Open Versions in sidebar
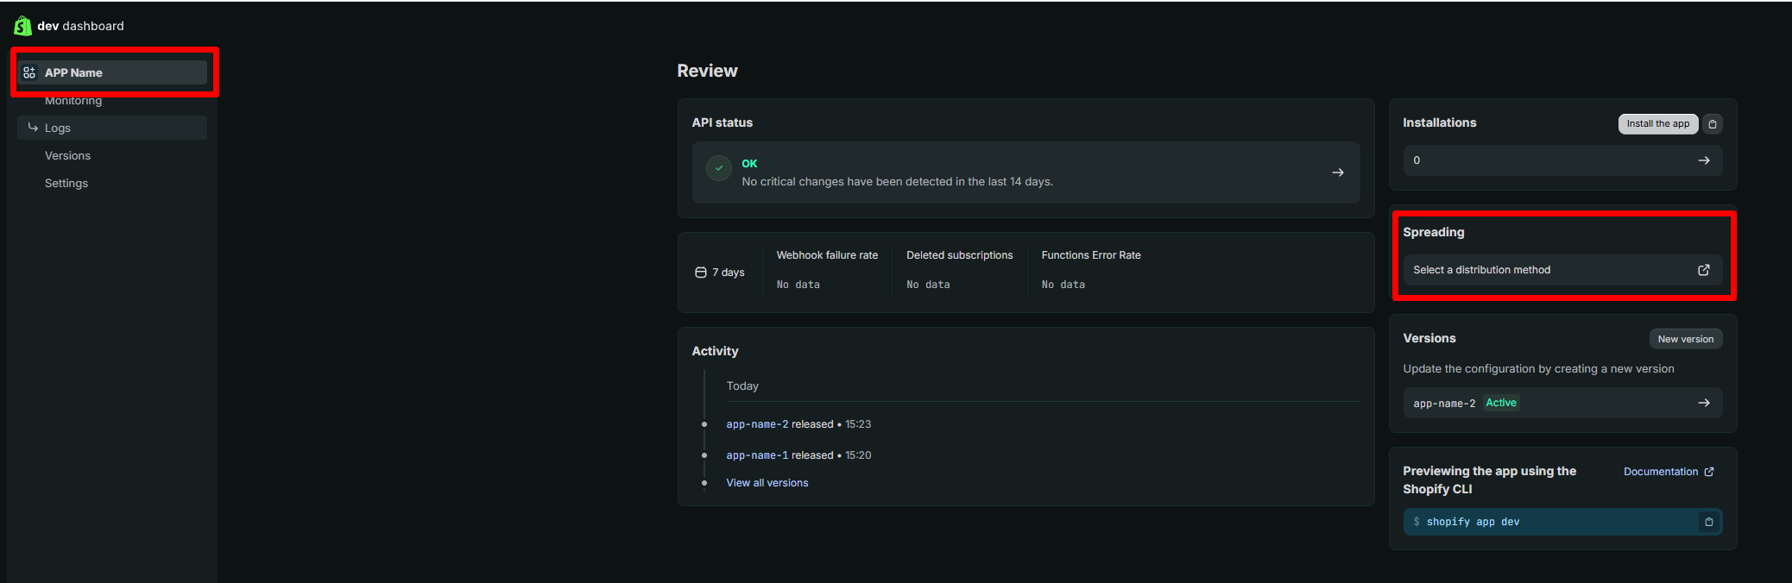 pos(67,155)
